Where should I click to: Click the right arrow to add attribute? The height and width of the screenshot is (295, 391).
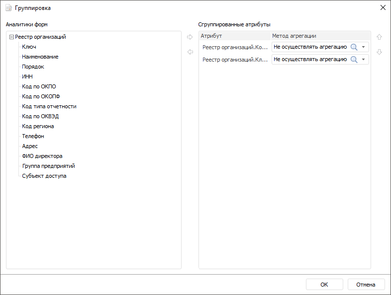point(190,37)
